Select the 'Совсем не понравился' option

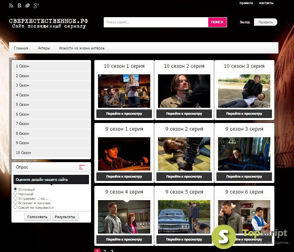coord(16,207)
